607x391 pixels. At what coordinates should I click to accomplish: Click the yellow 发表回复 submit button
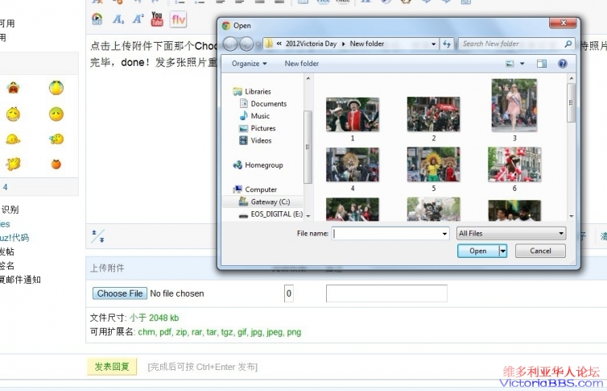[112, 367]
